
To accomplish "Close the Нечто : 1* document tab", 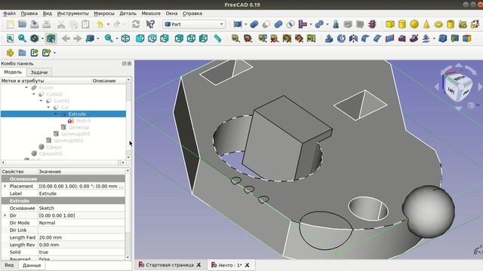I will click(247, 265).
